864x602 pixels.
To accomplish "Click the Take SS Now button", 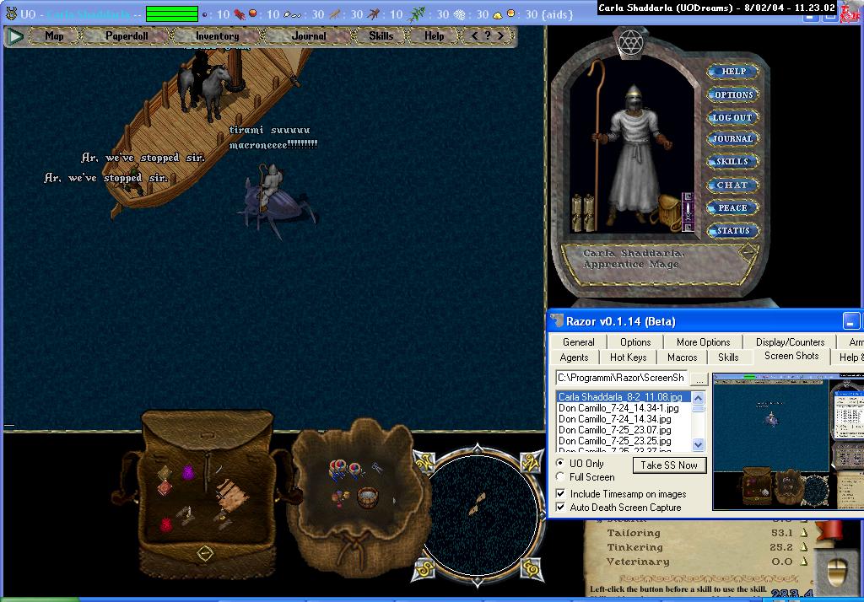I will 669,465.
